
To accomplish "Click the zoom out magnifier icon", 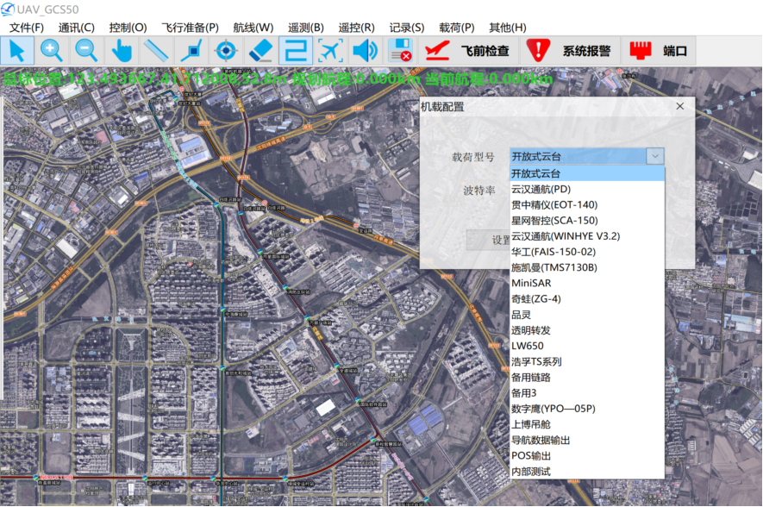I will coord(86,51).
